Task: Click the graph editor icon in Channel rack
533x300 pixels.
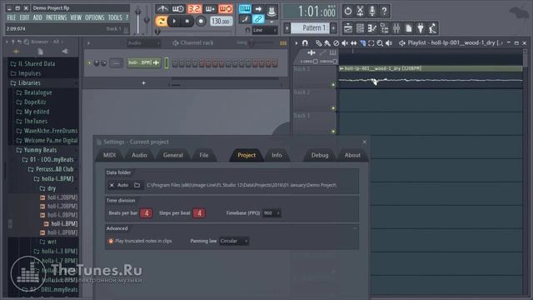Action: pyautogui.click(x=283, y=43)
